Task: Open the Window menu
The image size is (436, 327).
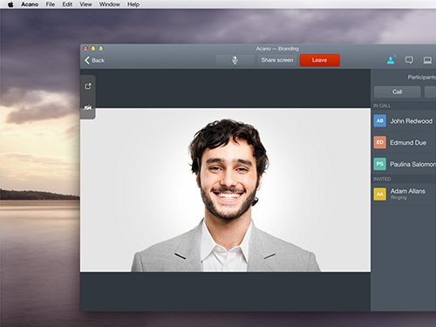Action: (x=110, y=4)
